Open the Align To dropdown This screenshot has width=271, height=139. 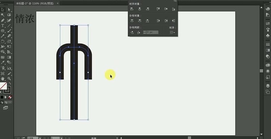172,32
